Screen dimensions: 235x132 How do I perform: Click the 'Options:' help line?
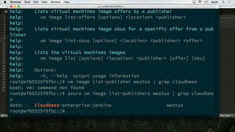(x=45, y=70)
